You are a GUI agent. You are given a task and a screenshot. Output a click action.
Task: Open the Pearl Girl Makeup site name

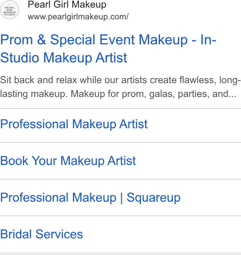point(67,5)
